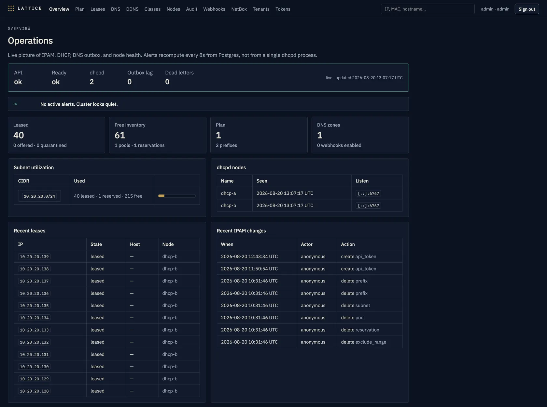The height and width of the screenshot is (407, 547).
Task: Click the Outbox lag value
Action: pyautogui.click(x=130, y=82)
